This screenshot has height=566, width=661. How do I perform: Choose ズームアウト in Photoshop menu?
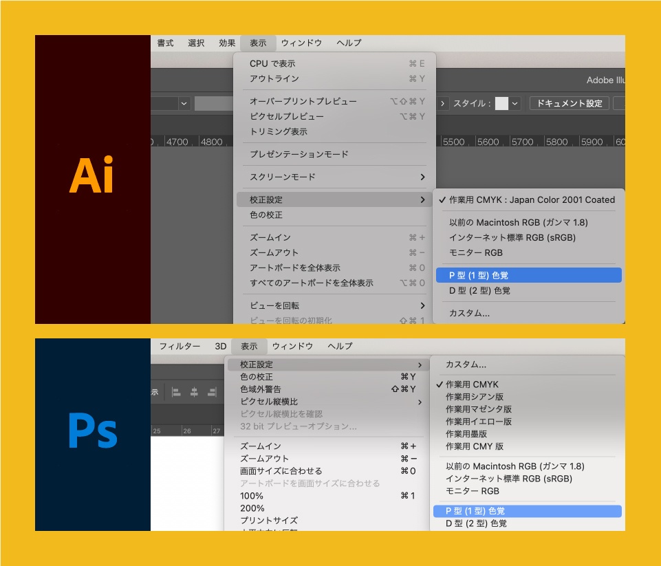[328, 459]
